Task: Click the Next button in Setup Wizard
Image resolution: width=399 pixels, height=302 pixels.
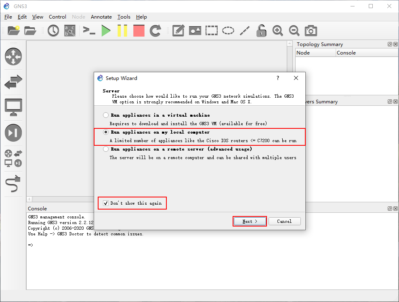Action: (x=250, y=221)
